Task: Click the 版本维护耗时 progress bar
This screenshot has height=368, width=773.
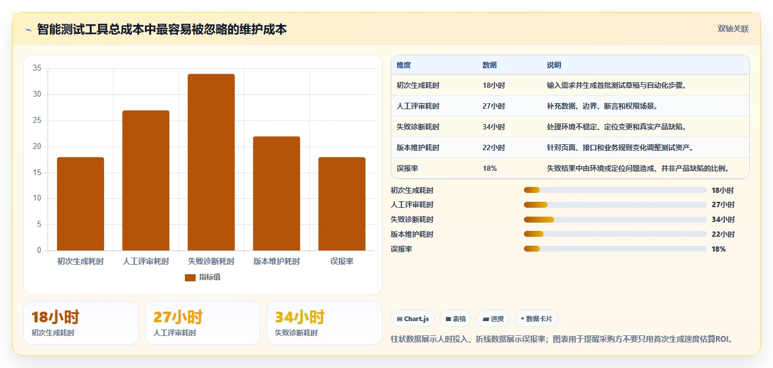Action: coord(615,234)
